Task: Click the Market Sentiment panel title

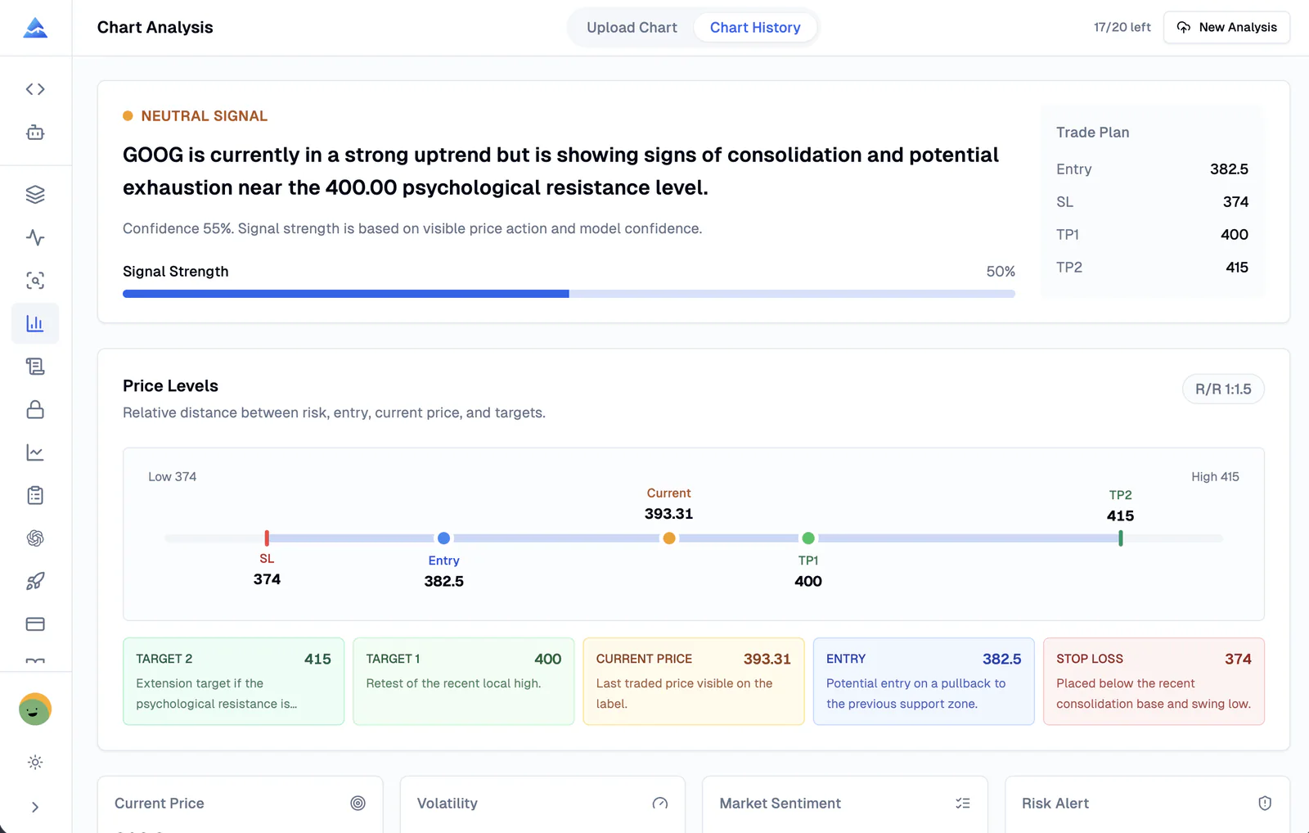Action: tap(780, 804)
